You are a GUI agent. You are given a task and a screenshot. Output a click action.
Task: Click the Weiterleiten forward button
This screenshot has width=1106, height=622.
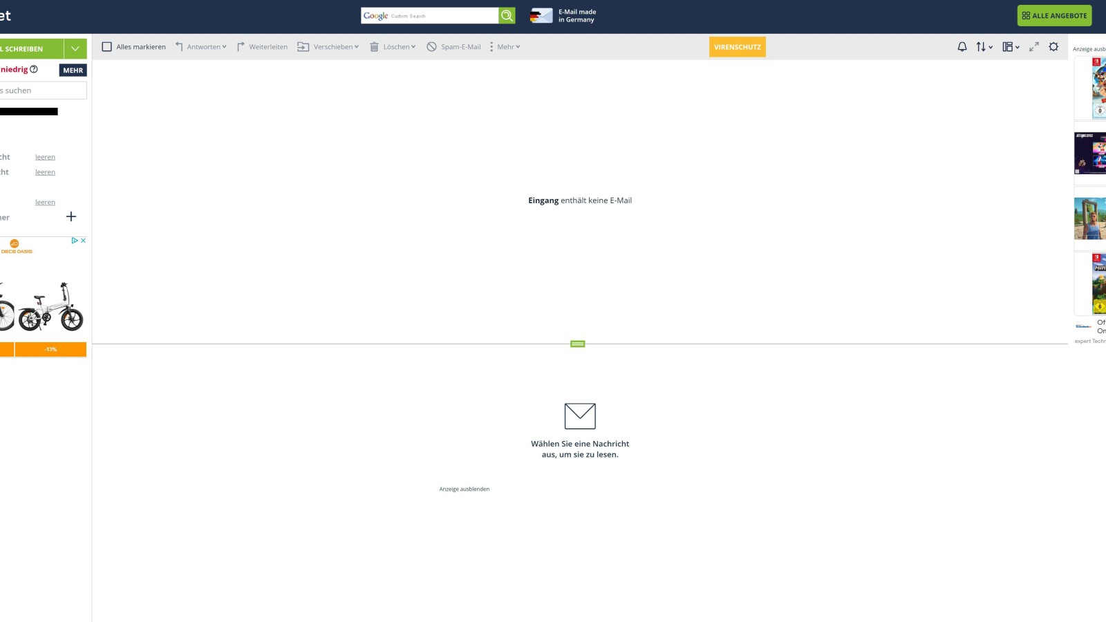262,47
